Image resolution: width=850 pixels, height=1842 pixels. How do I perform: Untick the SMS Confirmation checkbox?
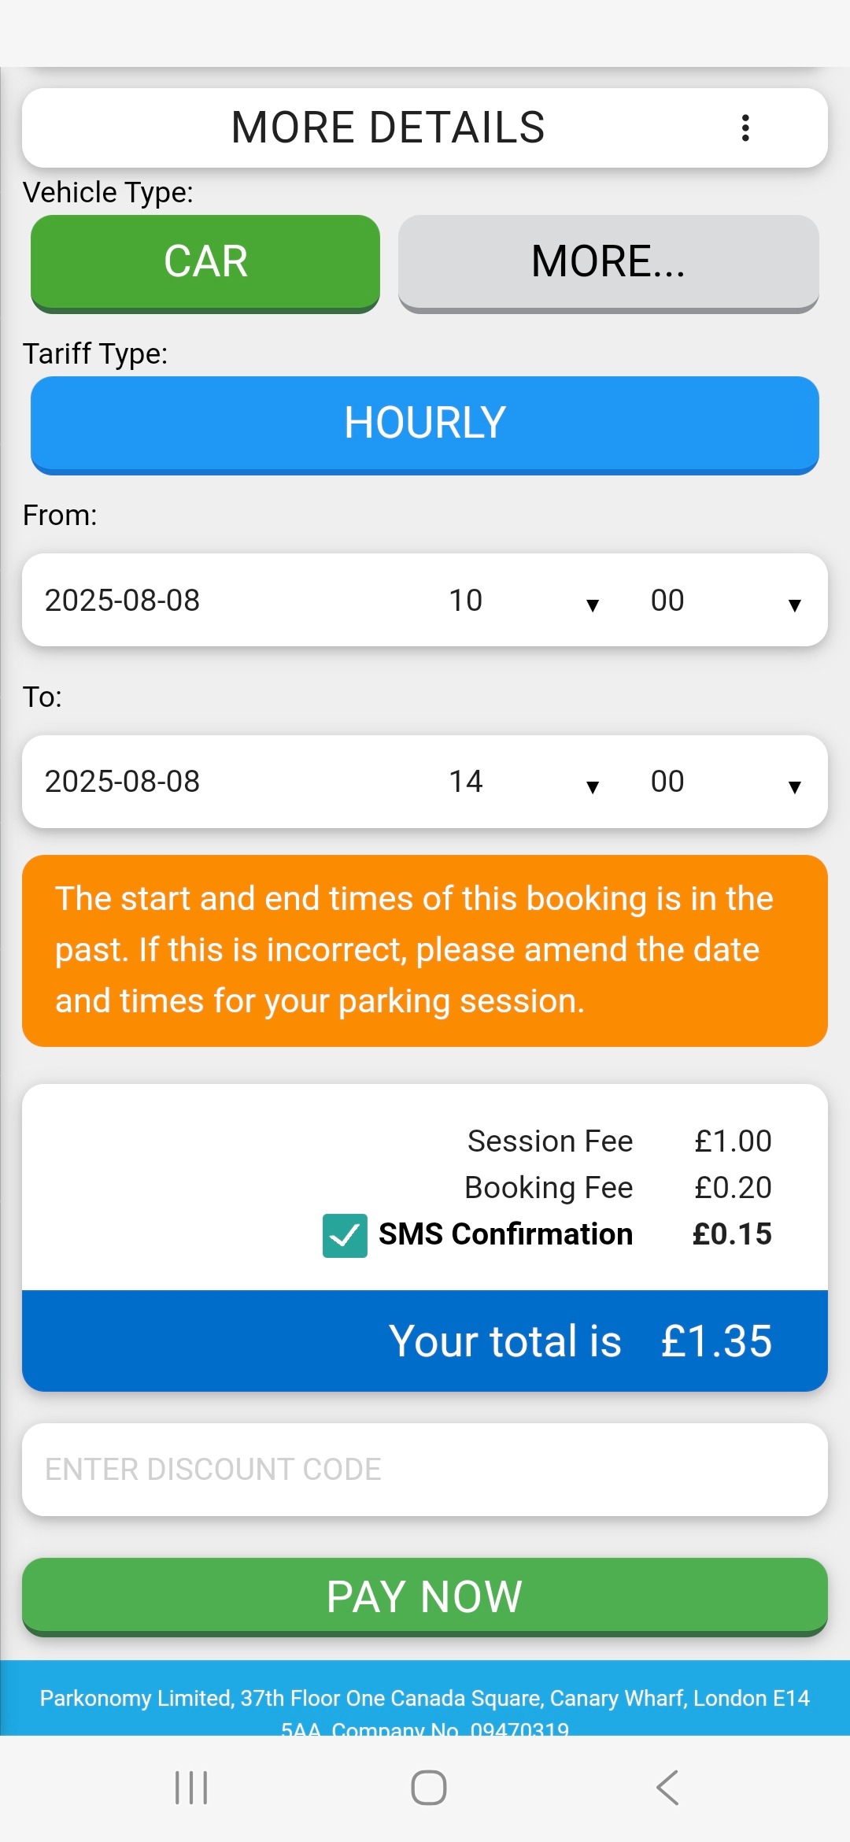coord(345,1235)
